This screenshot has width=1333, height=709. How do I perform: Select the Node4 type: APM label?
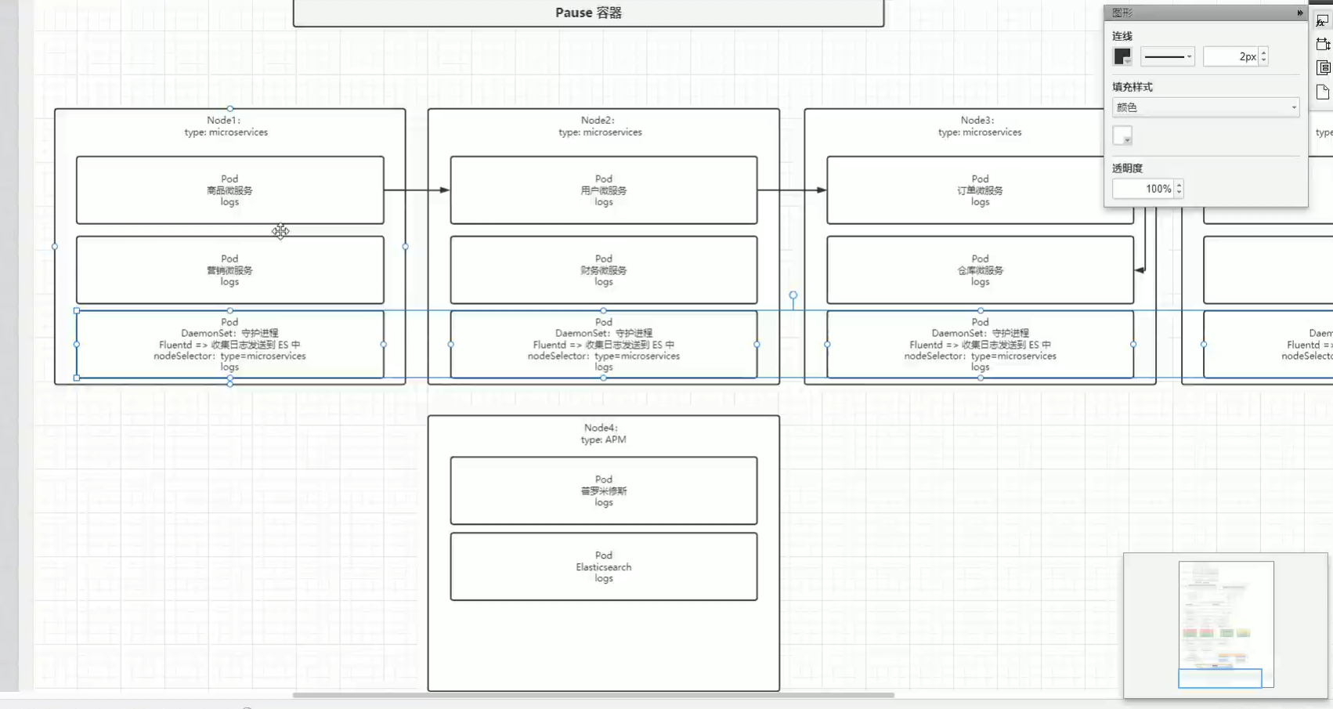click(x=603, y=433)
